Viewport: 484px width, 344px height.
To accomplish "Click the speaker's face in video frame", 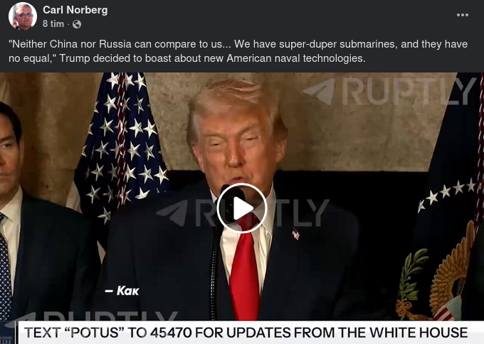I will (x=238, y=148).
